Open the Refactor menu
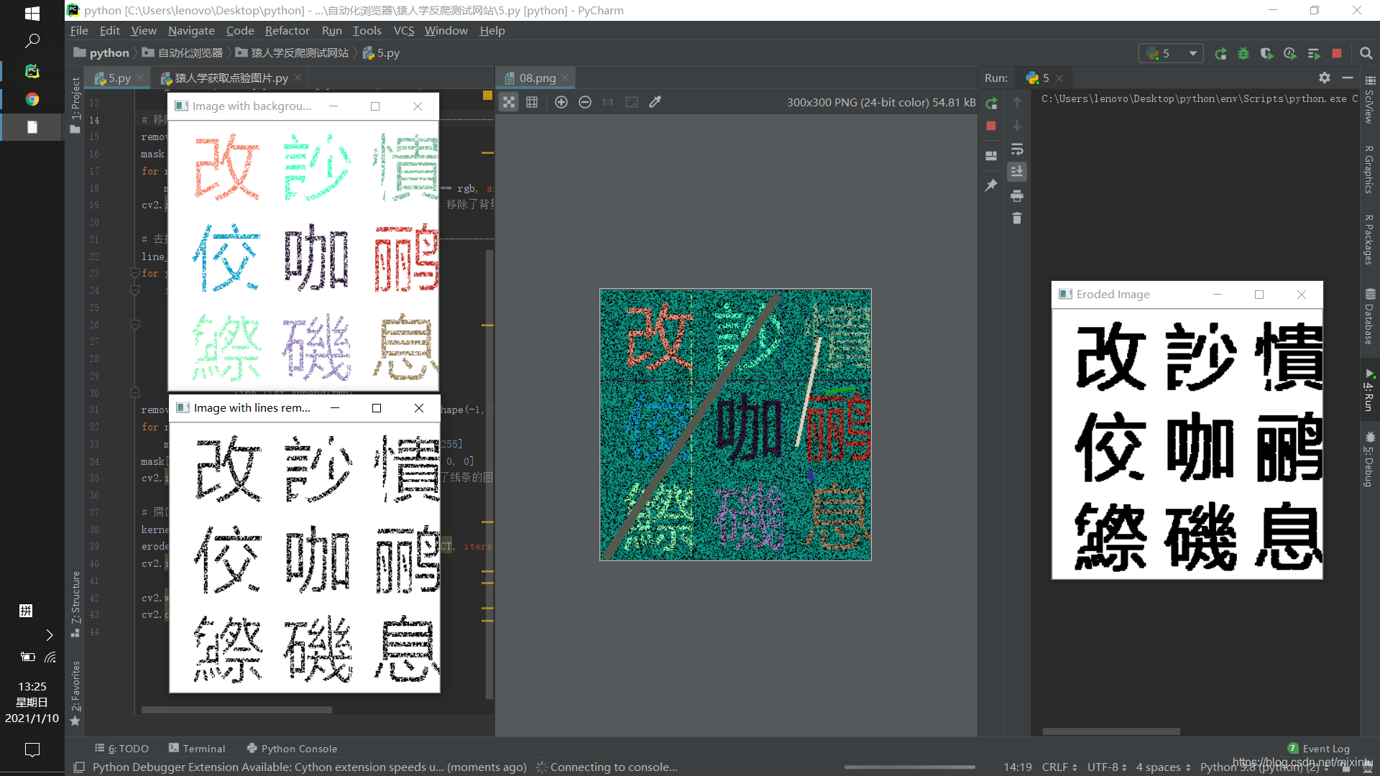The image size is (1380, 776). coord(287,30)
